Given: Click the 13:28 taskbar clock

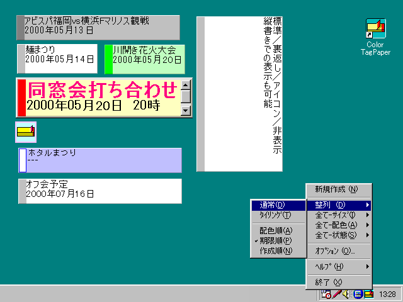Looking at the screenshot, I should 388,294.
